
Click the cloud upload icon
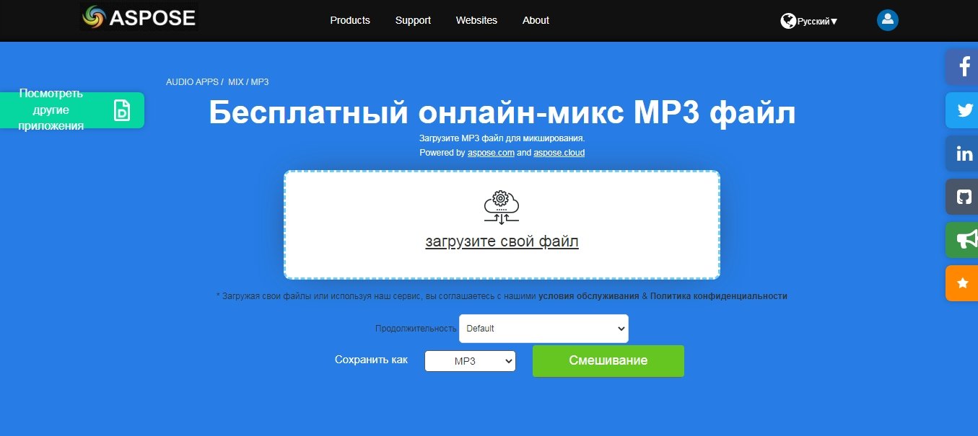(502, 207)
